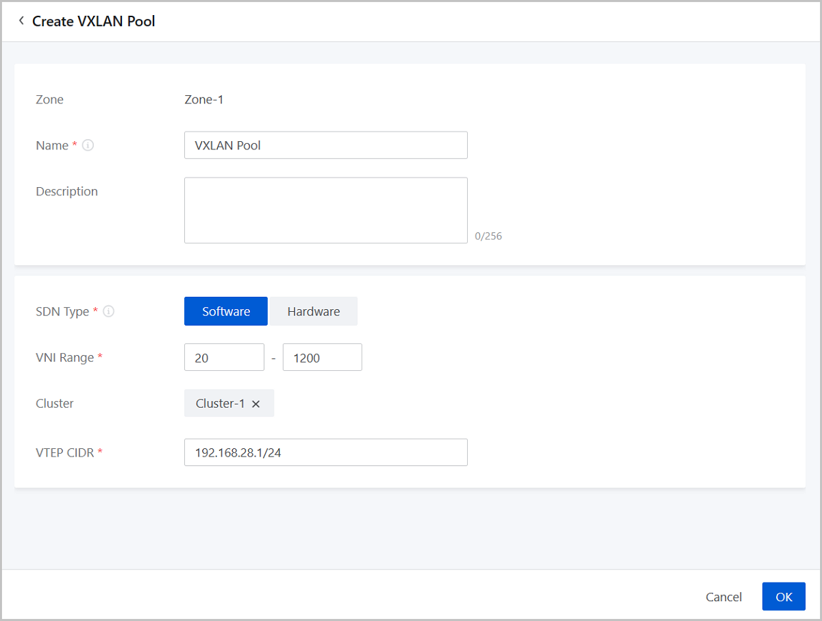Image resolution: width=822 pixels, height=621 pixels.
Task: Click the VTEP CIDR input field
Action: [325, 452]
